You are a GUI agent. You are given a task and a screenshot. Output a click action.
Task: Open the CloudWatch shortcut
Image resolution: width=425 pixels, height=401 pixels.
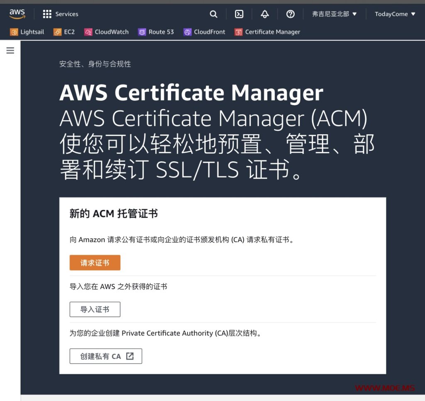107,32
